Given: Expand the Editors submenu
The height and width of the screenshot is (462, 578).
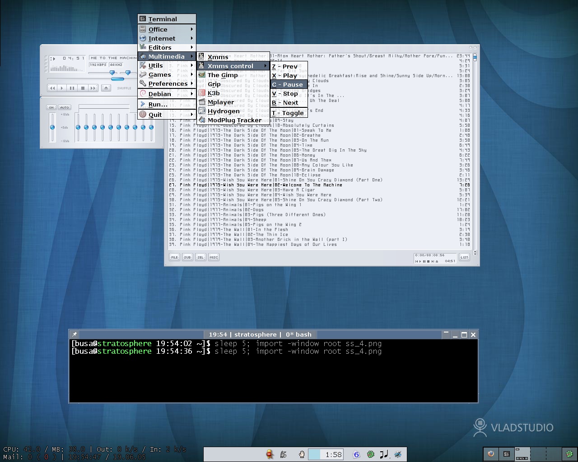Looking at the screenshot, I should (x=167, y=47).
